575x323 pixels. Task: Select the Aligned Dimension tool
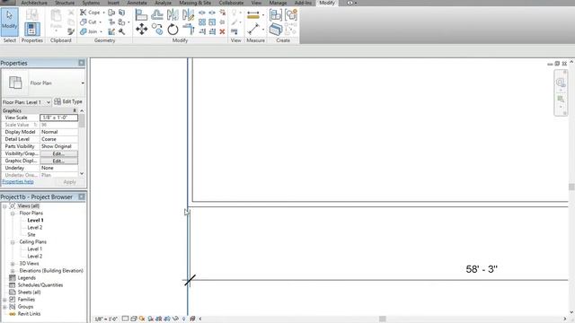[x=253, y=30]
